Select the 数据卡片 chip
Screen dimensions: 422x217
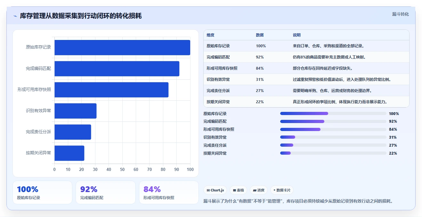click(282, 190)
